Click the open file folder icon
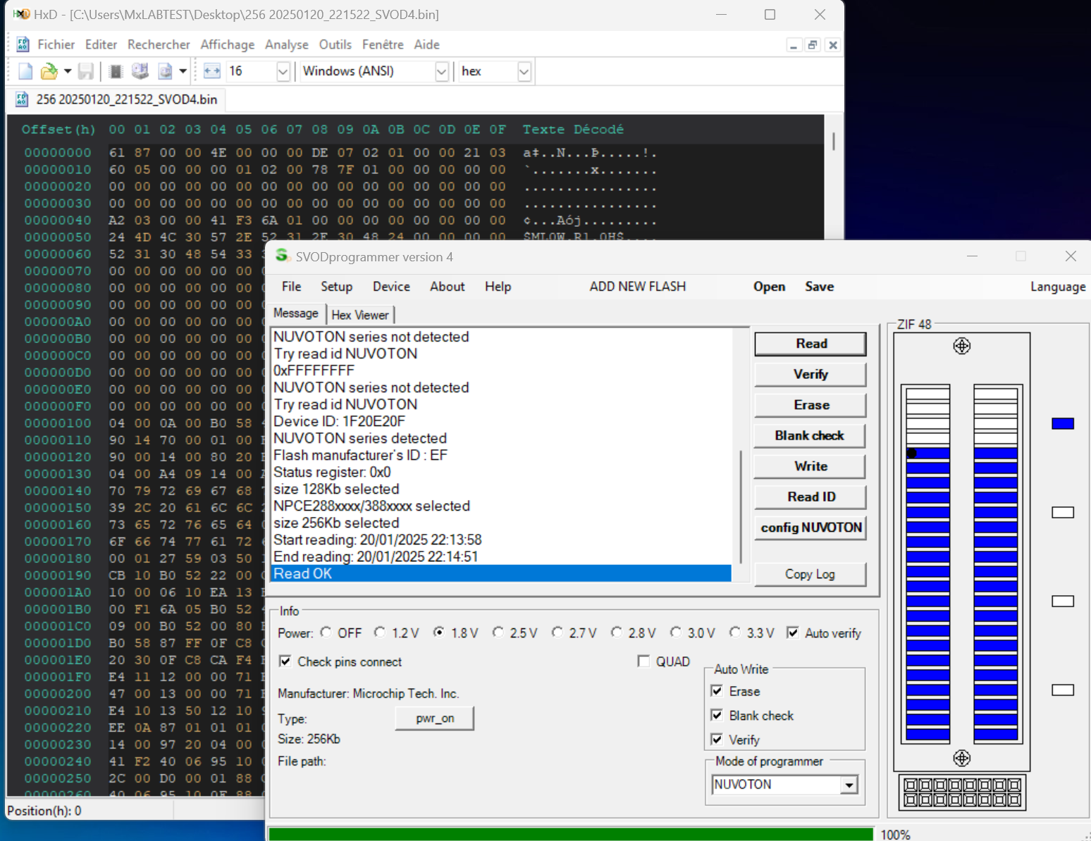Image resolution: width=1091 pixels, height=841 pixels. point(49,71)
